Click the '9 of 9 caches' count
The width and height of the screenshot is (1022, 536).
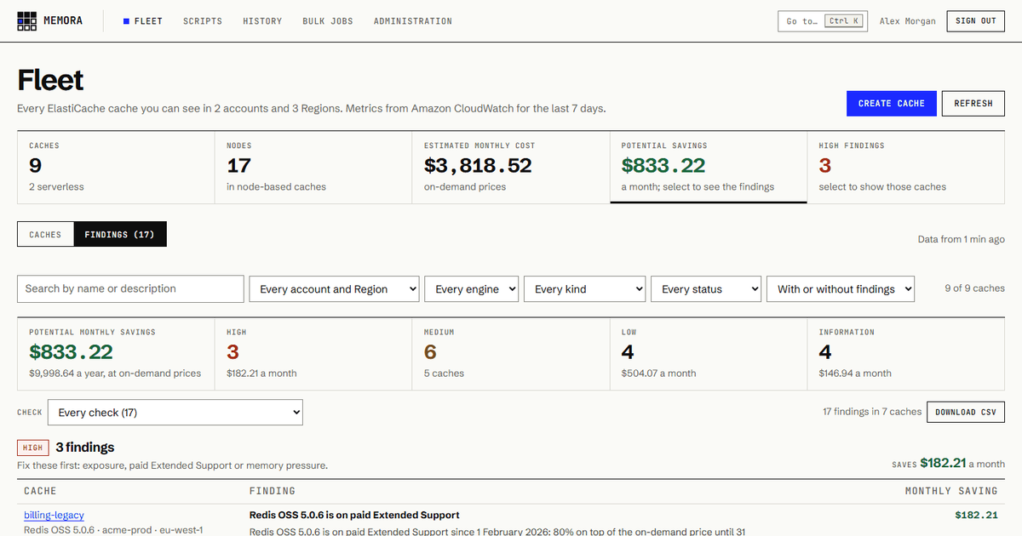[x=974, y=288]
